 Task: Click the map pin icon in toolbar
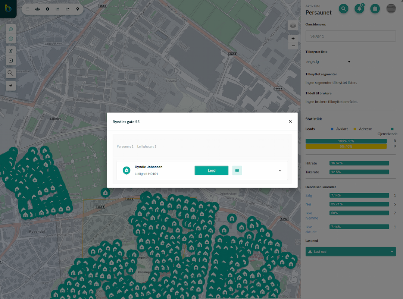pyautogui.click(x=78, y=9)
